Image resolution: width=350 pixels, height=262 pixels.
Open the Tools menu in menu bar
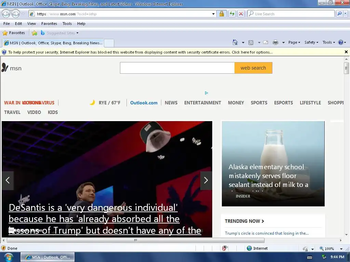[x=67, y=24]
